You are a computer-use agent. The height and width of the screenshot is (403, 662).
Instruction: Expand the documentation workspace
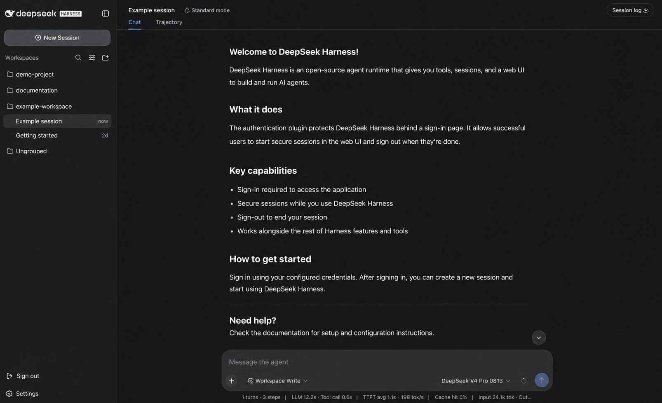[57, 90]
